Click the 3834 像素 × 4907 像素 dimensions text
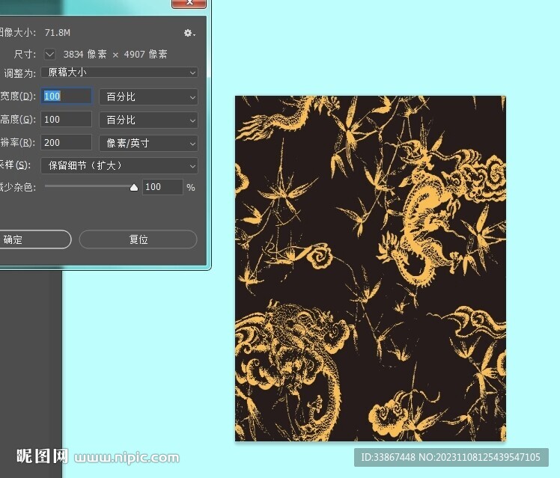 [115, 54]
